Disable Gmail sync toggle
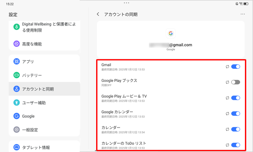253x152 pixels. 236,67
